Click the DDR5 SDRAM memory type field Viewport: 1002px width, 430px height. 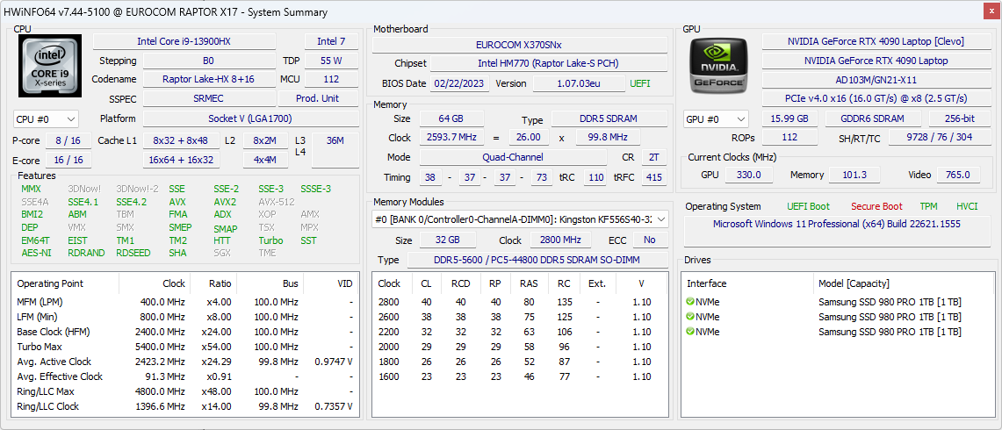click(x=609, y=118)
